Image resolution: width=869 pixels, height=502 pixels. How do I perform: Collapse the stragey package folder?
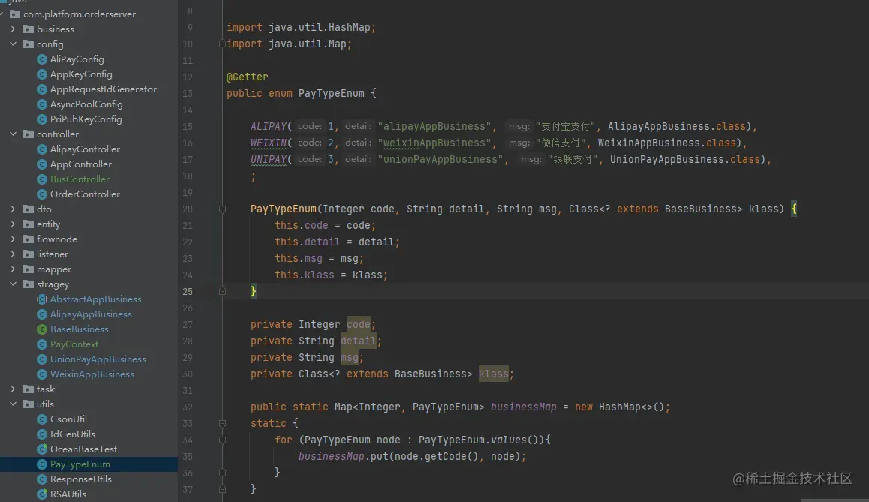(13, 284)
